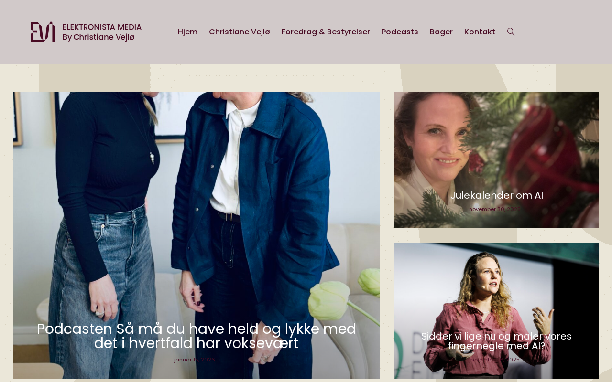Viewport: 612px width, 382px height.
Task: Click the EM logo mark in the header
Action: pos(43,32)
